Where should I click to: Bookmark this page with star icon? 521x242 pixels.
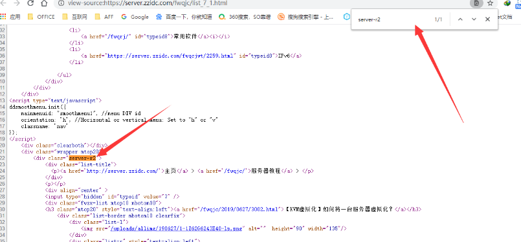pos(490,3)
